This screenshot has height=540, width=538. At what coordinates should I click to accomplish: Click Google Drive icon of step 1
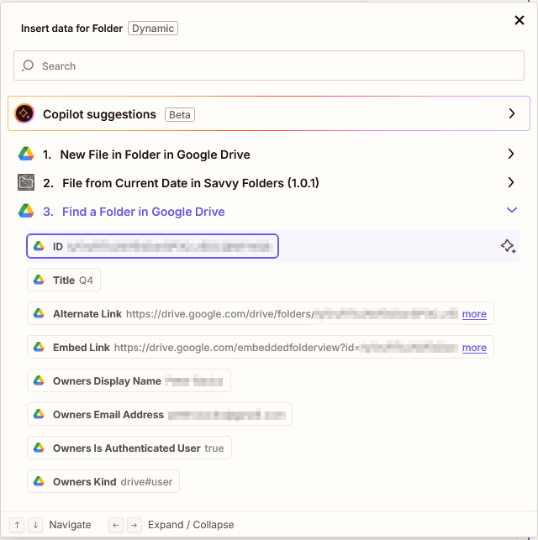pyautogui.click(x=26, y=154)
